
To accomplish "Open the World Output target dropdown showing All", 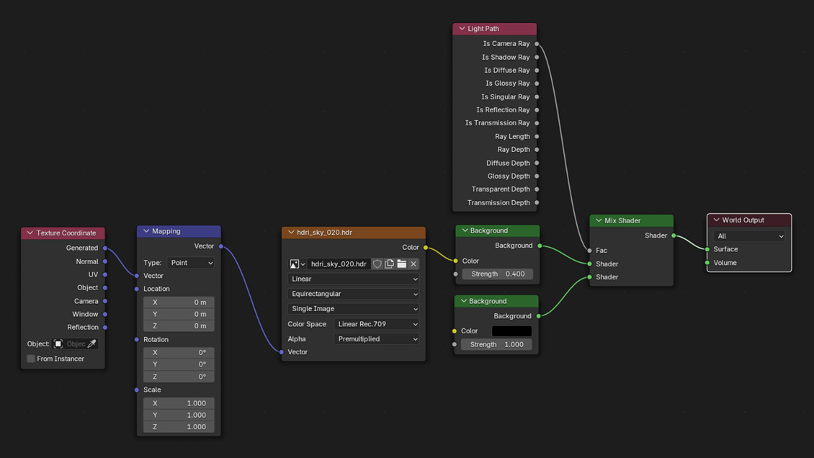I will click(x=749, y=236).
